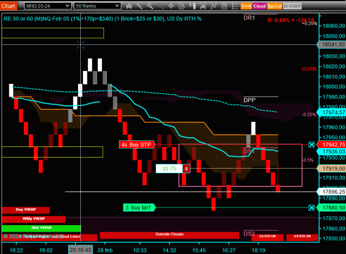Open the Strategies clipboard icon
Viewport: 346px width, 254px height.
(x=224, y=6)
